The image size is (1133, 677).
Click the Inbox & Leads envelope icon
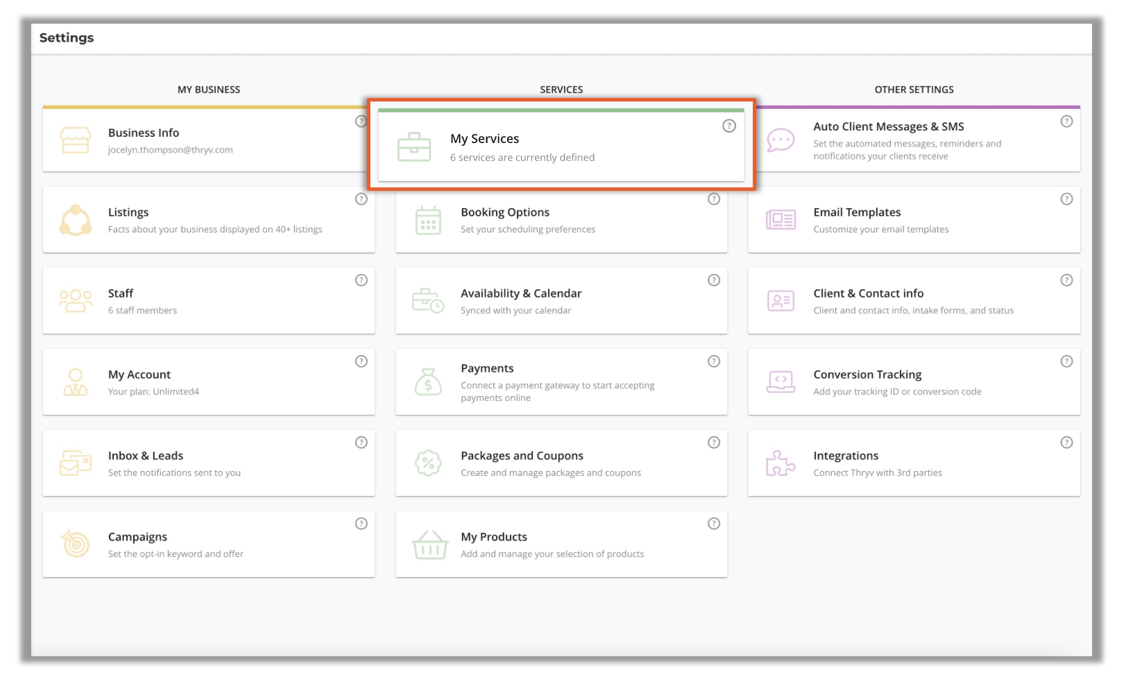[76, 463]
